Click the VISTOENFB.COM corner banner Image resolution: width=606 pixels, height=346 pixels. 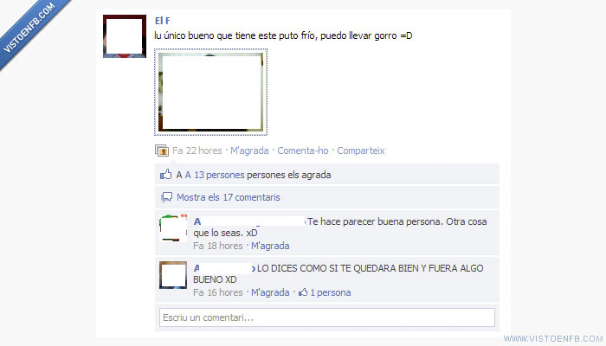click(x=33, y=30)
